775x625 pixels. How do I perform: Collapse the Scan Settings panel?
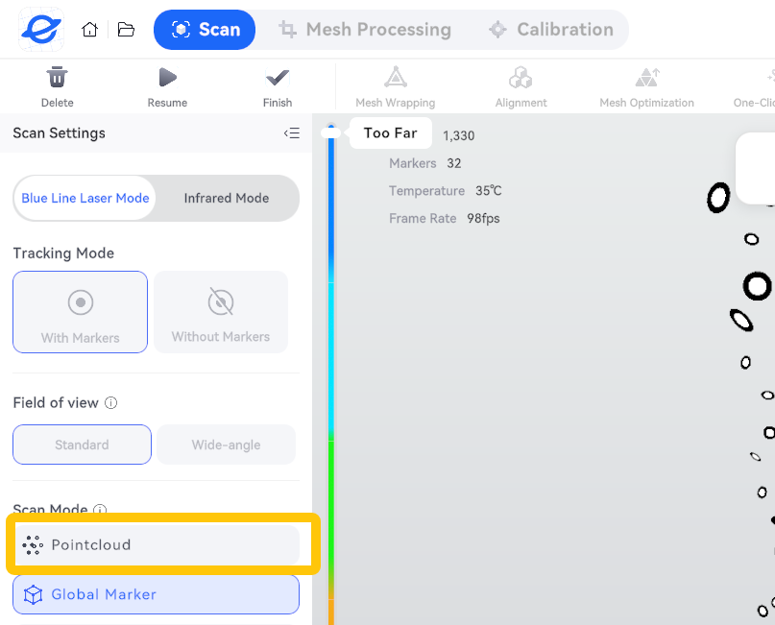point(292,132)
